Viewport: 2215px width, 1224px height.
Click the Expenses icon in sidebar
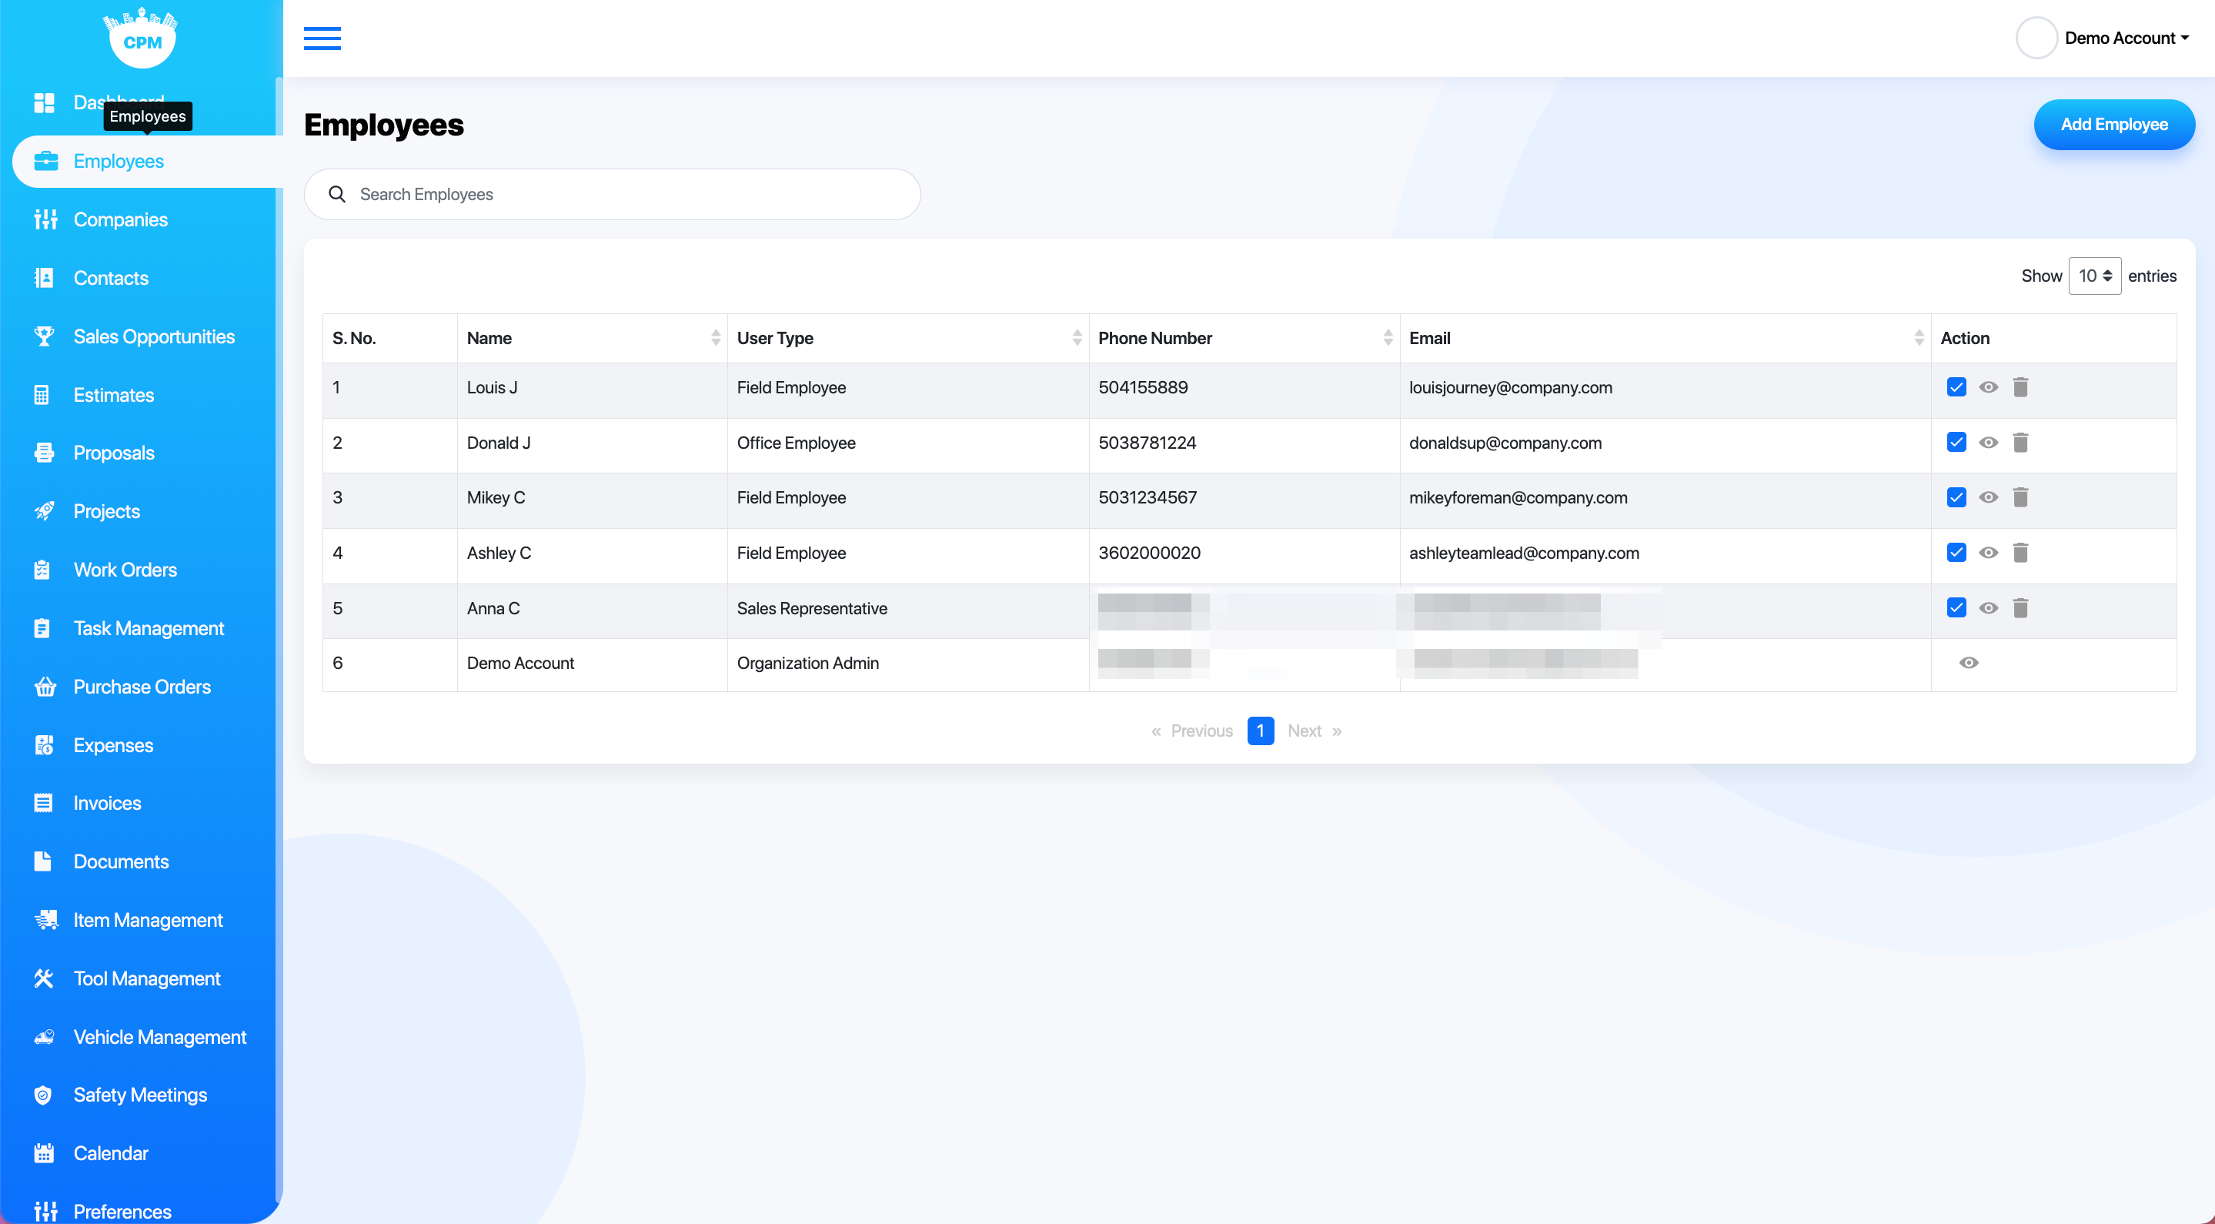(44, 745)
